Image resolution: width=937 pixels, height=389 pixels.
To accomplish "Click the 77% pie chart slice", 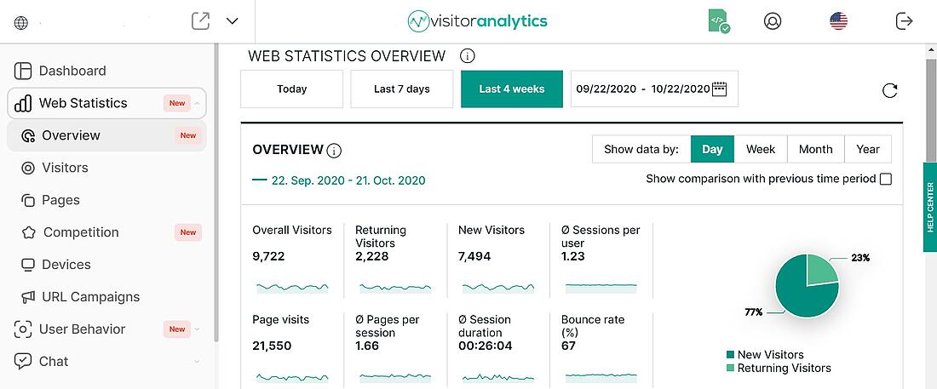I will (x=798, y=293).
